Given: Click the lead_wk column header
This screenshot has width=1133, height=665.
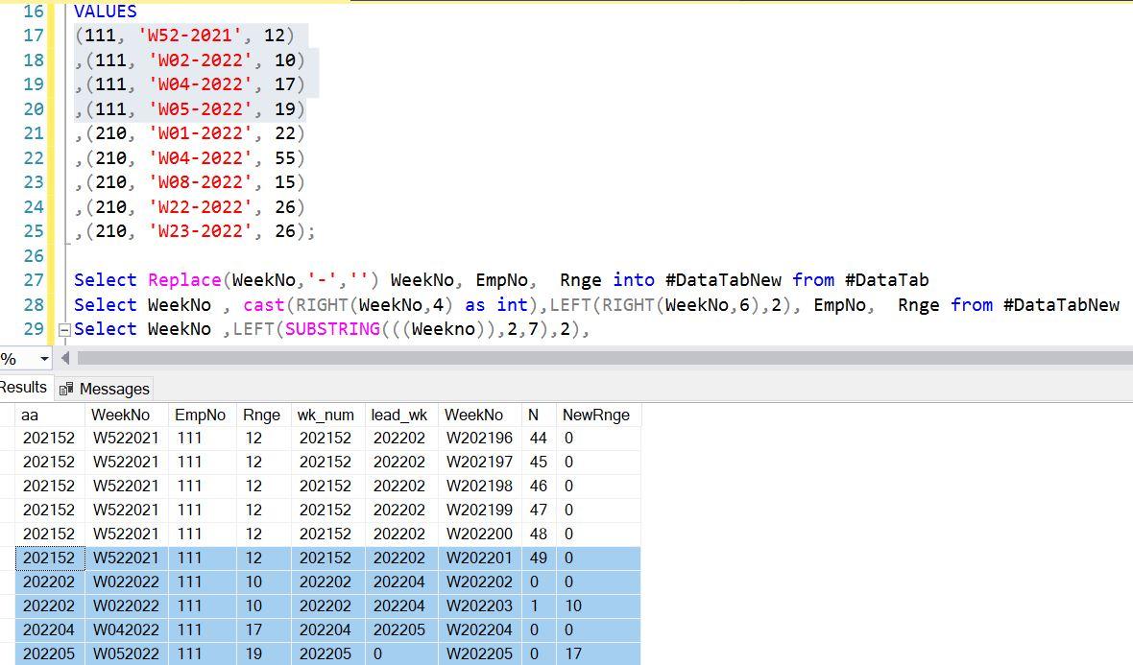Looking at the screenshot, I should tap(399, 415).
